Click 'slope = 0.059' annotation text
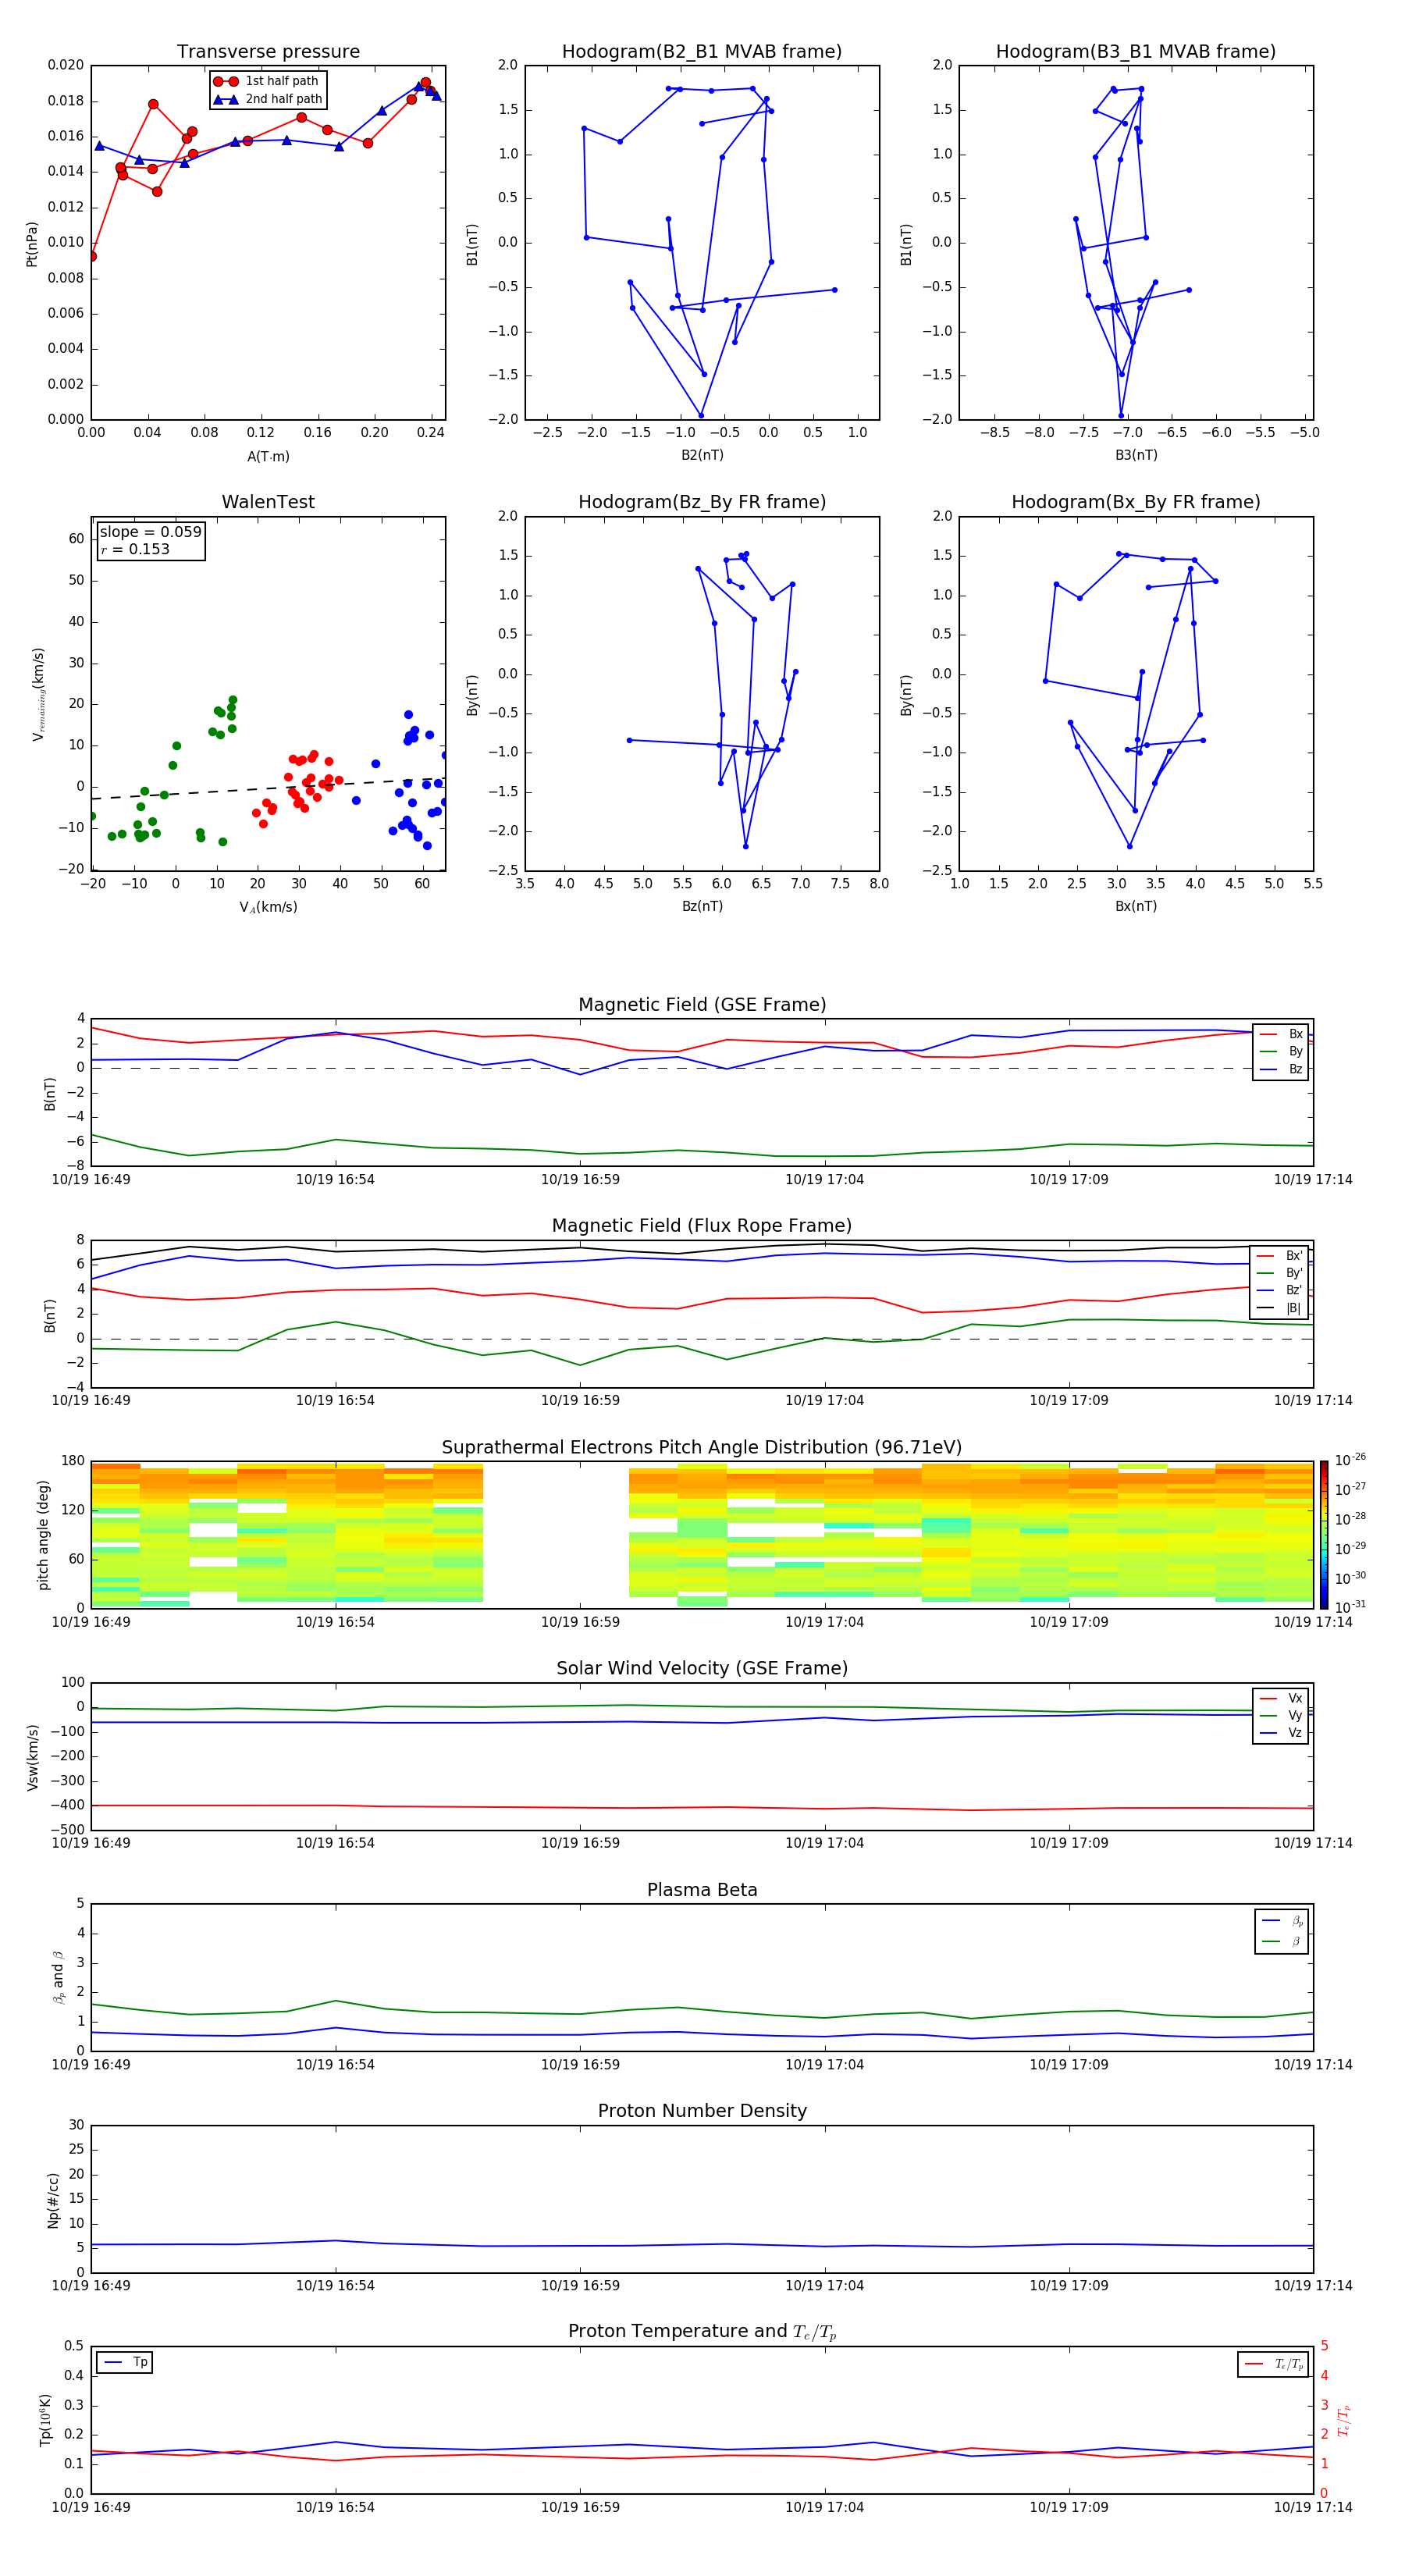 pos(150,532)
